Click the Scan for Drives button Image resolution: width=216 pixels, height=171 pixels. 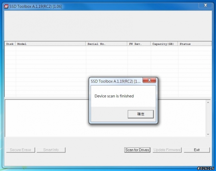137,150
